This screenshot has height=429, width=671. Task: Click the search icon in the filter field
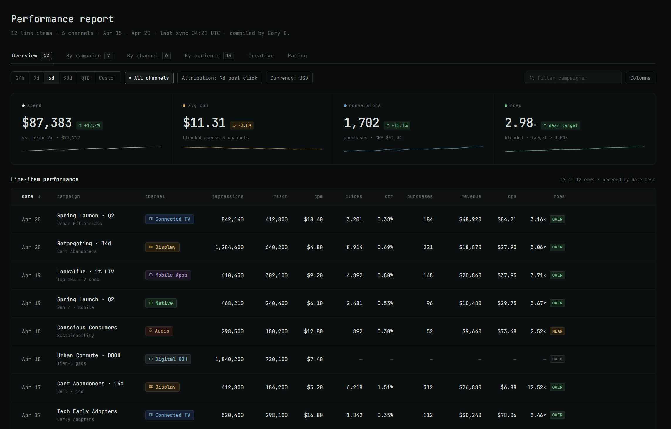click(532, 78)
